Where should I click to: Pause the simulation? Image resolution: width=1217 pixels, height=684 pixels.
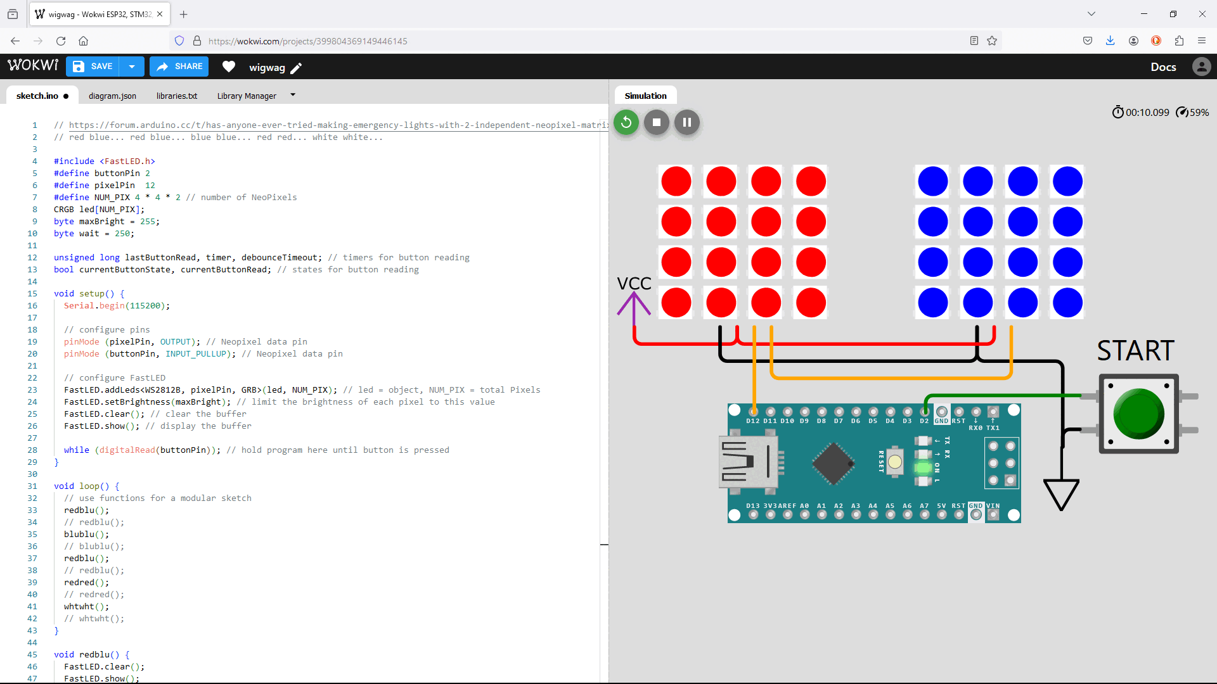[686, 122]
